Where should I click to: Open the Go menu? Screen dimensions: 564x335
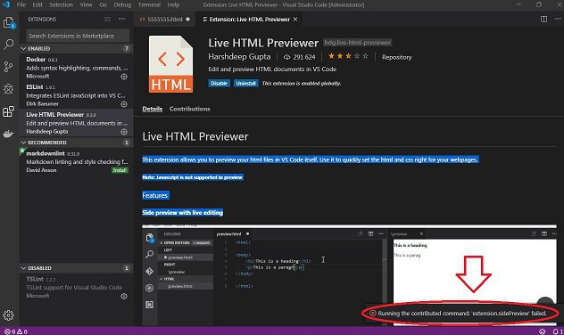point(104,4)
